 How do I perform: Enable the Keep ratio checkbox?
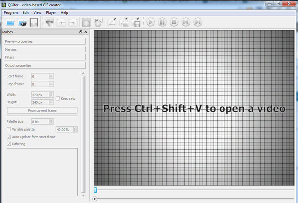pyautogui.click(x=58, y=98)
